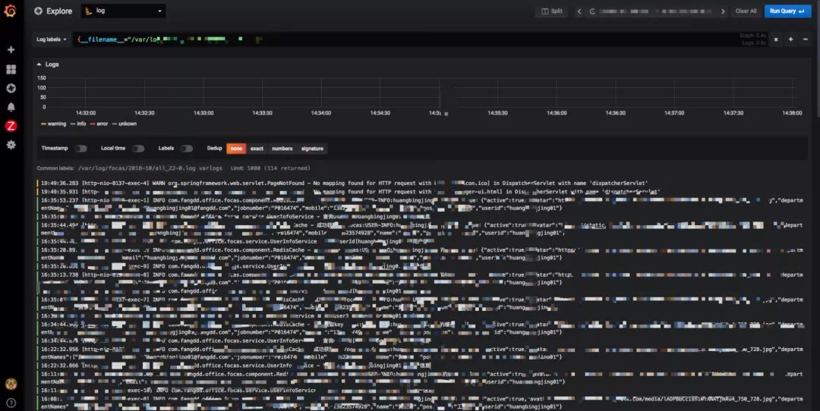Click the Explore compass icon in header
This screenshot has width=820, height=411.
click(x=38, y=11)
